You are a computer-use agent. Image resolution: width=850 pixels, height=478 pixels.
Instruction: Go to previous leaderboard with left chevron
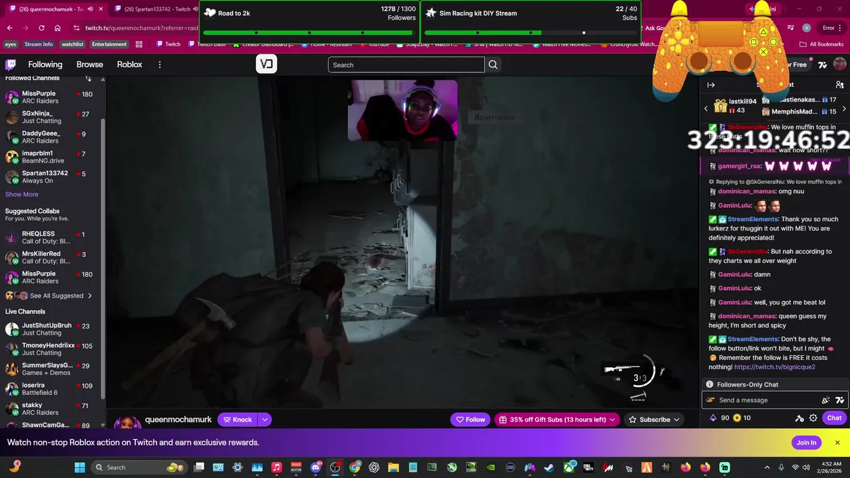click(x=706, y=108)
